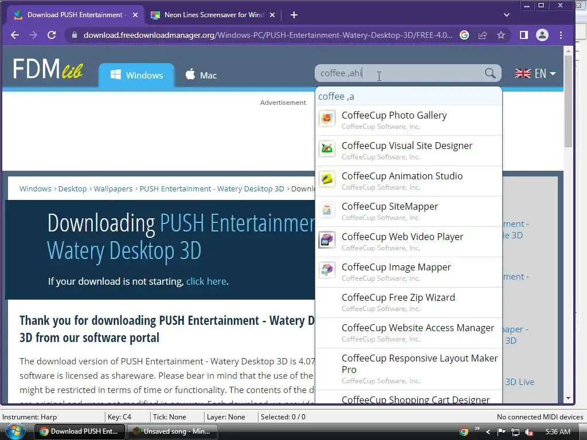Click the browser address bar URL
Image resolution: width=587 pixels, height=440 pixels.
tap(268, 35)
